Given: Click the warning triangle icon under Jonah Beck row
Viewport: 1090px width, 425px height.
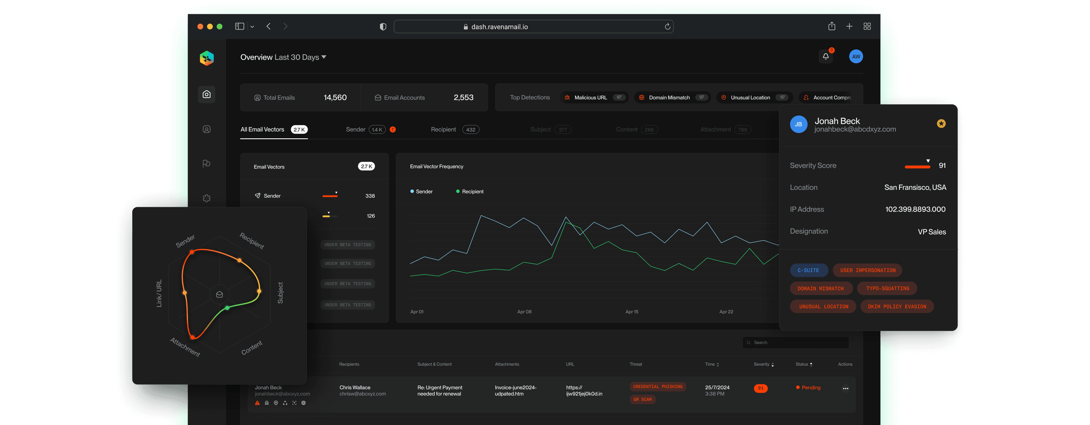Looking at the screenshot, I should 257,403.
